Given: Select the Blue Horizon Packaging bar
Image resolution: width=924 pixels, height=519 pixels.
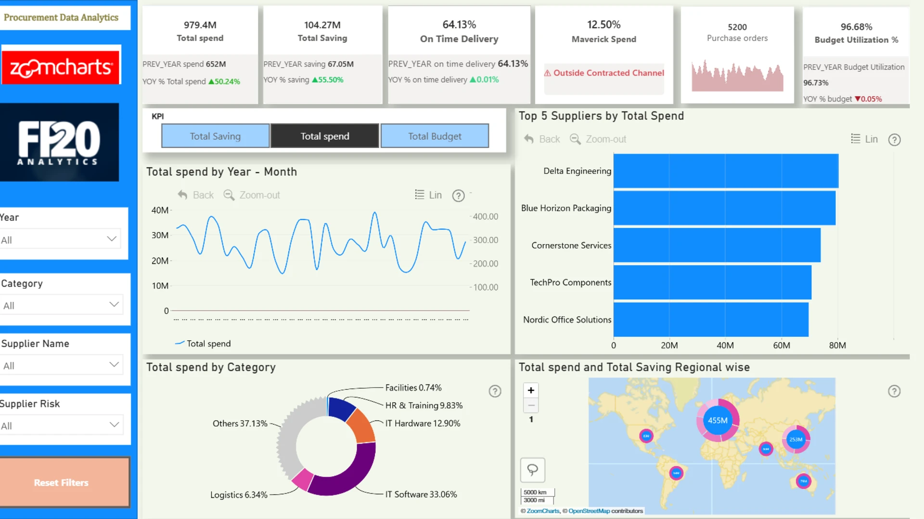Looking at the screenshot, I should (x=724, y=208).
